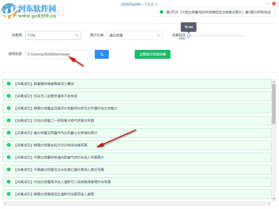279x209 pixels.
Task: Select log entry 中国美女明星范冰冰性感红唇
Action: tap(137, 170)
